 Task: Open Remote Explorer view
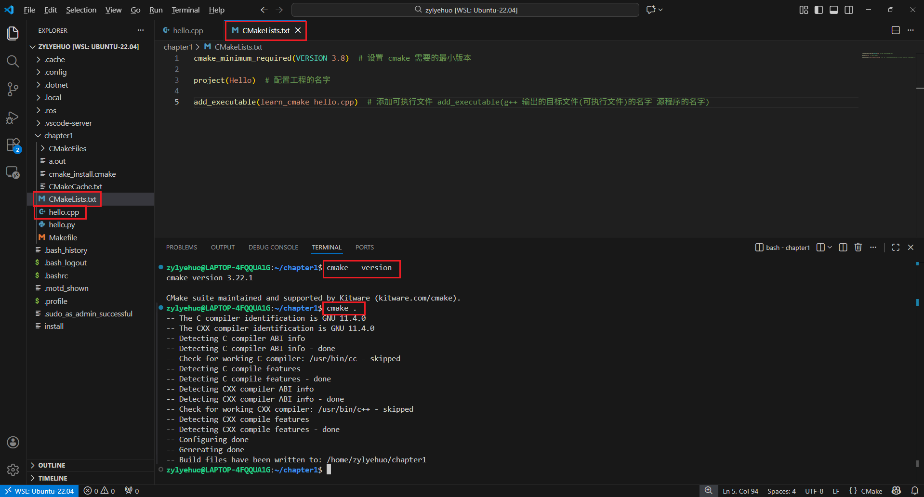coord(13,172)
